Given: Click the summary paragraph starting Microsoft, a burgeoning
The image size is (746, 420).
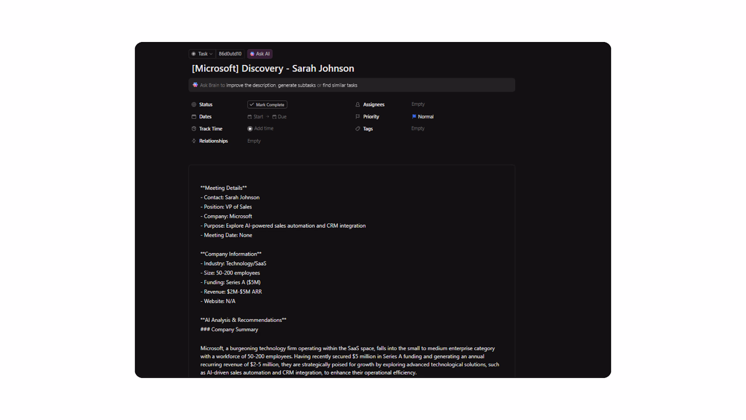Looking at the screenshot, I should coord(350,360).
